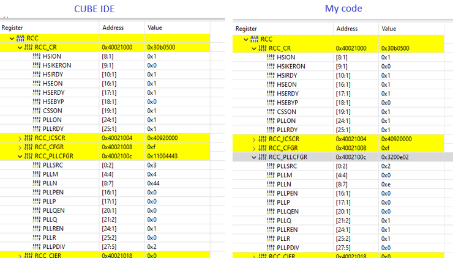Viewport: 453px width, 258px height.
Task: Collapse RCC node in CUBE IDE panel
Action: [x=12, y=39]
